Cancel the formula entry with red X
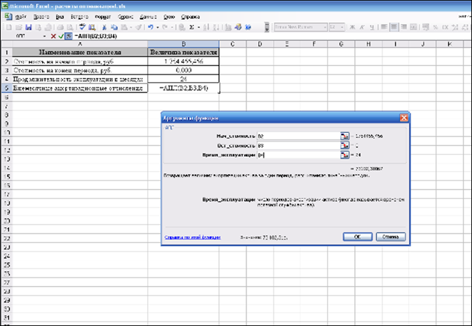This screenshot has width=472, height=326. pos(53,36)
